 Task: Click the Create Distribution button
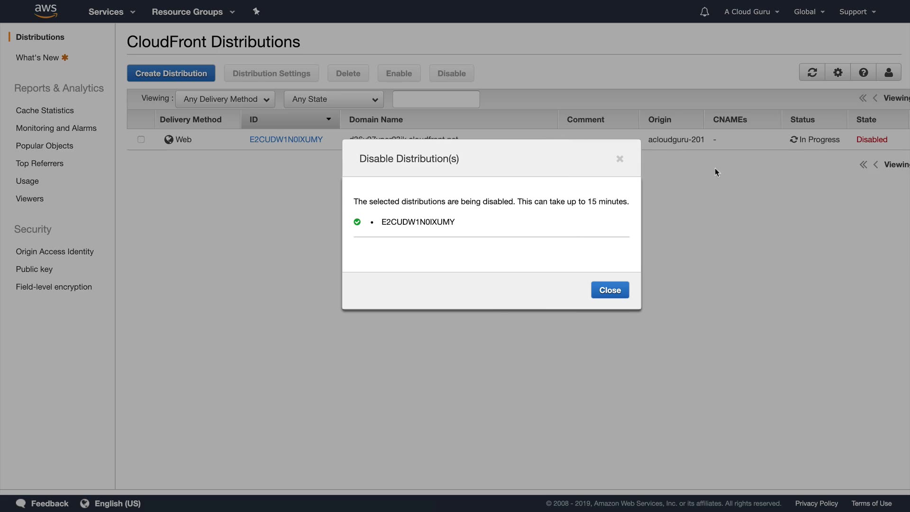171,73
